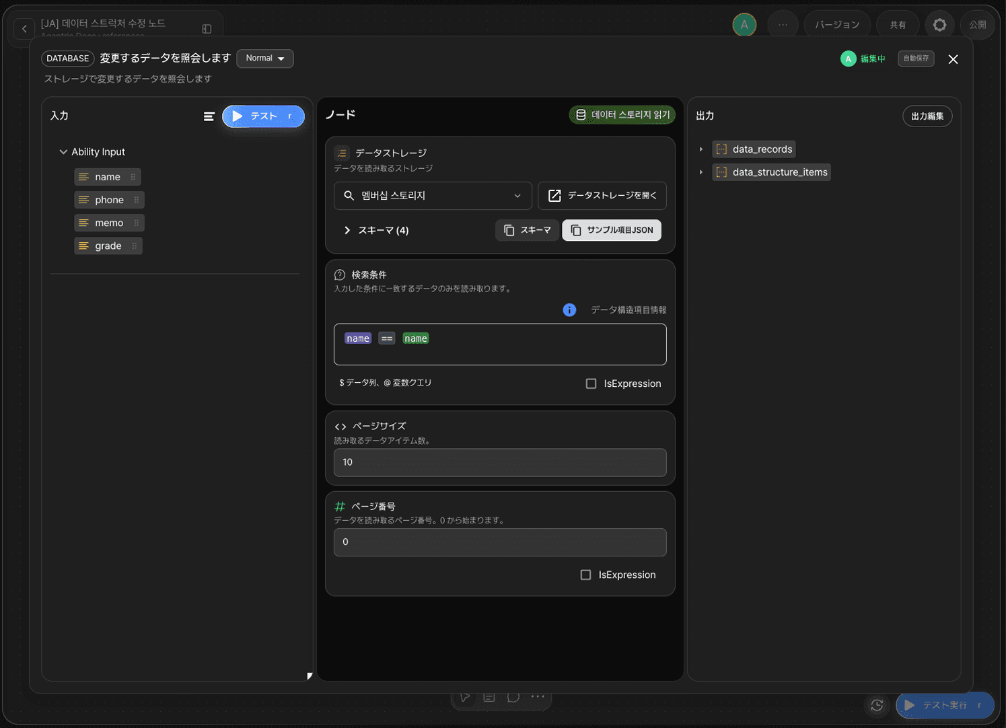1006x728 pixels.
Task: Click the drag handle of the phone item
Action: pyautogui.click(x=137, y=200)
